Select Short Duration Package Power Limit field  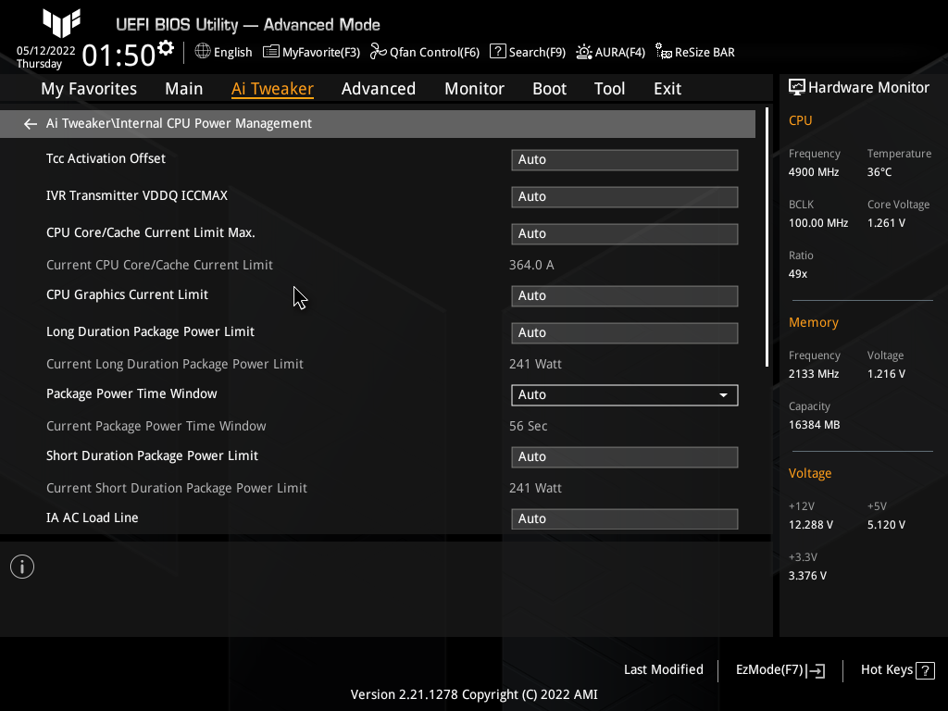pos(625,457)
